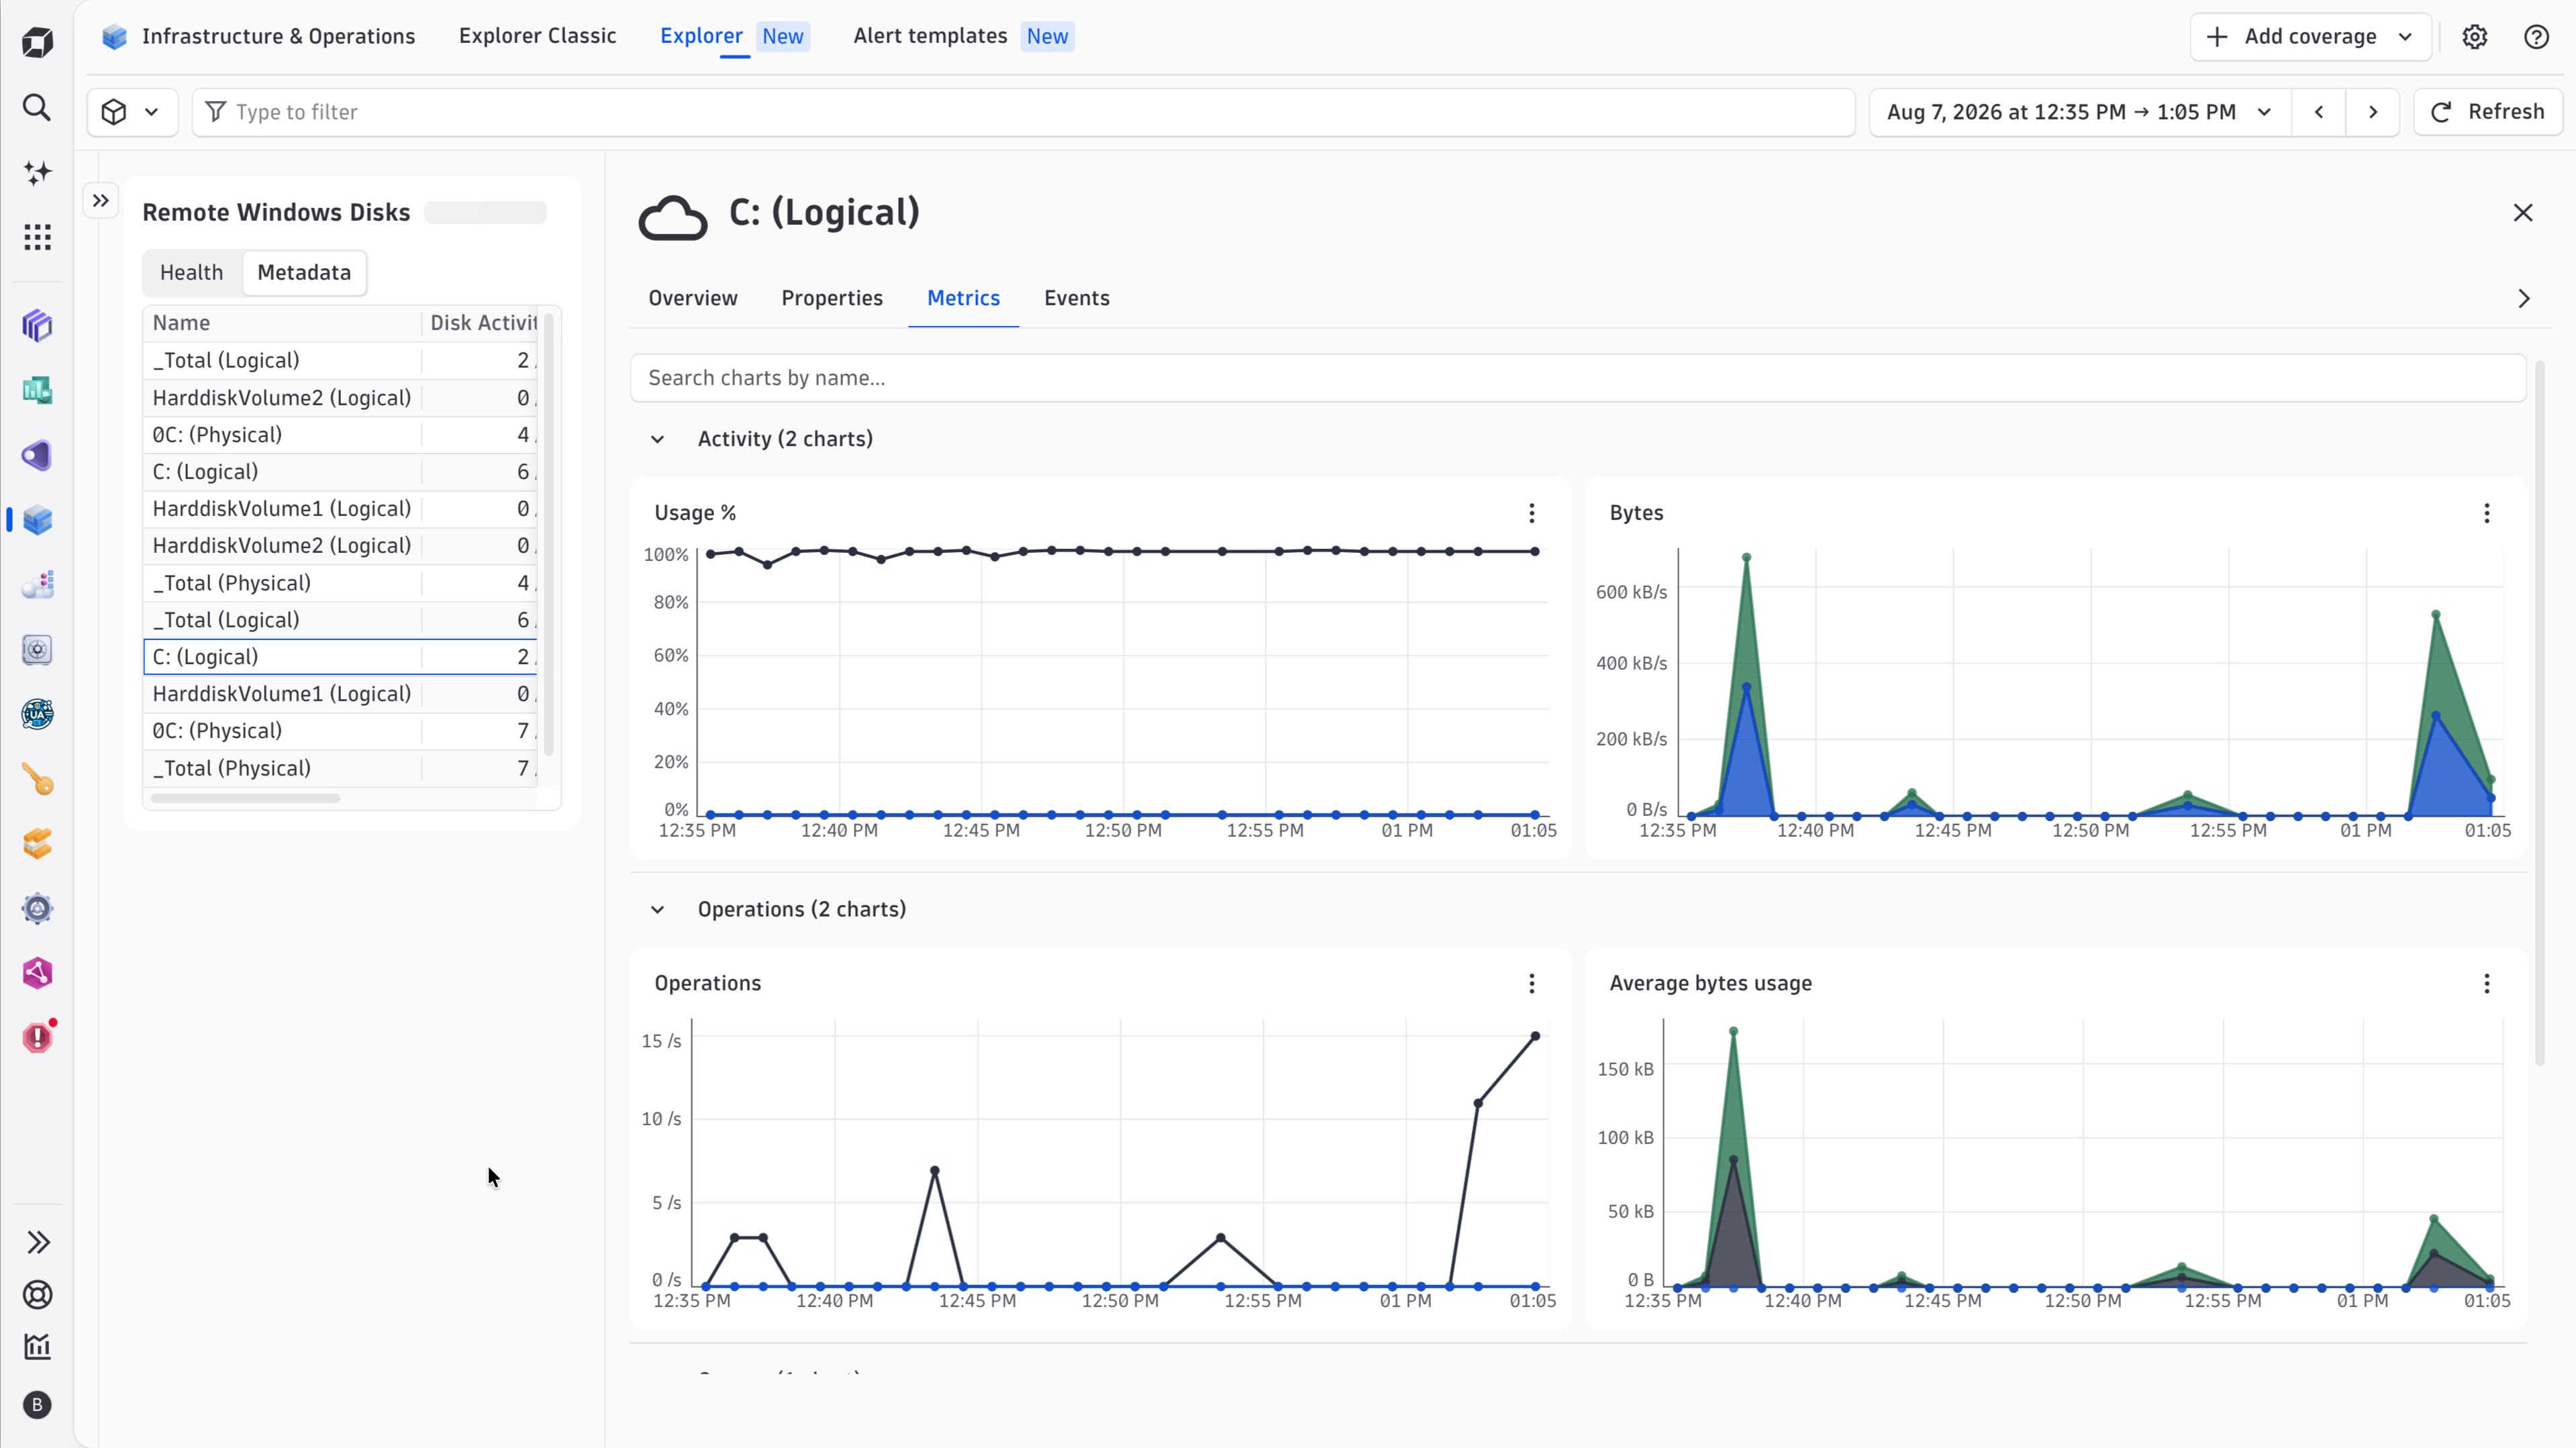Screen dimensions: 2576x1448
Task: Select the first _Total (Logical) row
Action: [x=340, y=360]
